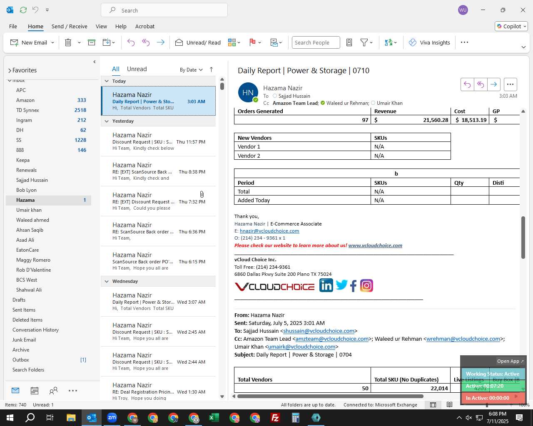Open the New Email dropdown arrow
The width and height of the screenshot is (533, 426).
[52, 42]
